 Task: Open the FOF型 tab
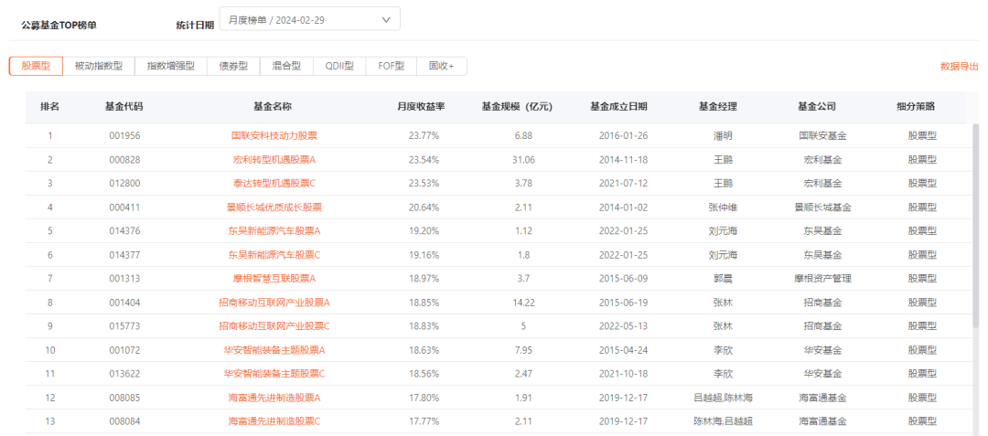pyautogui.click(x=392, y=66)
